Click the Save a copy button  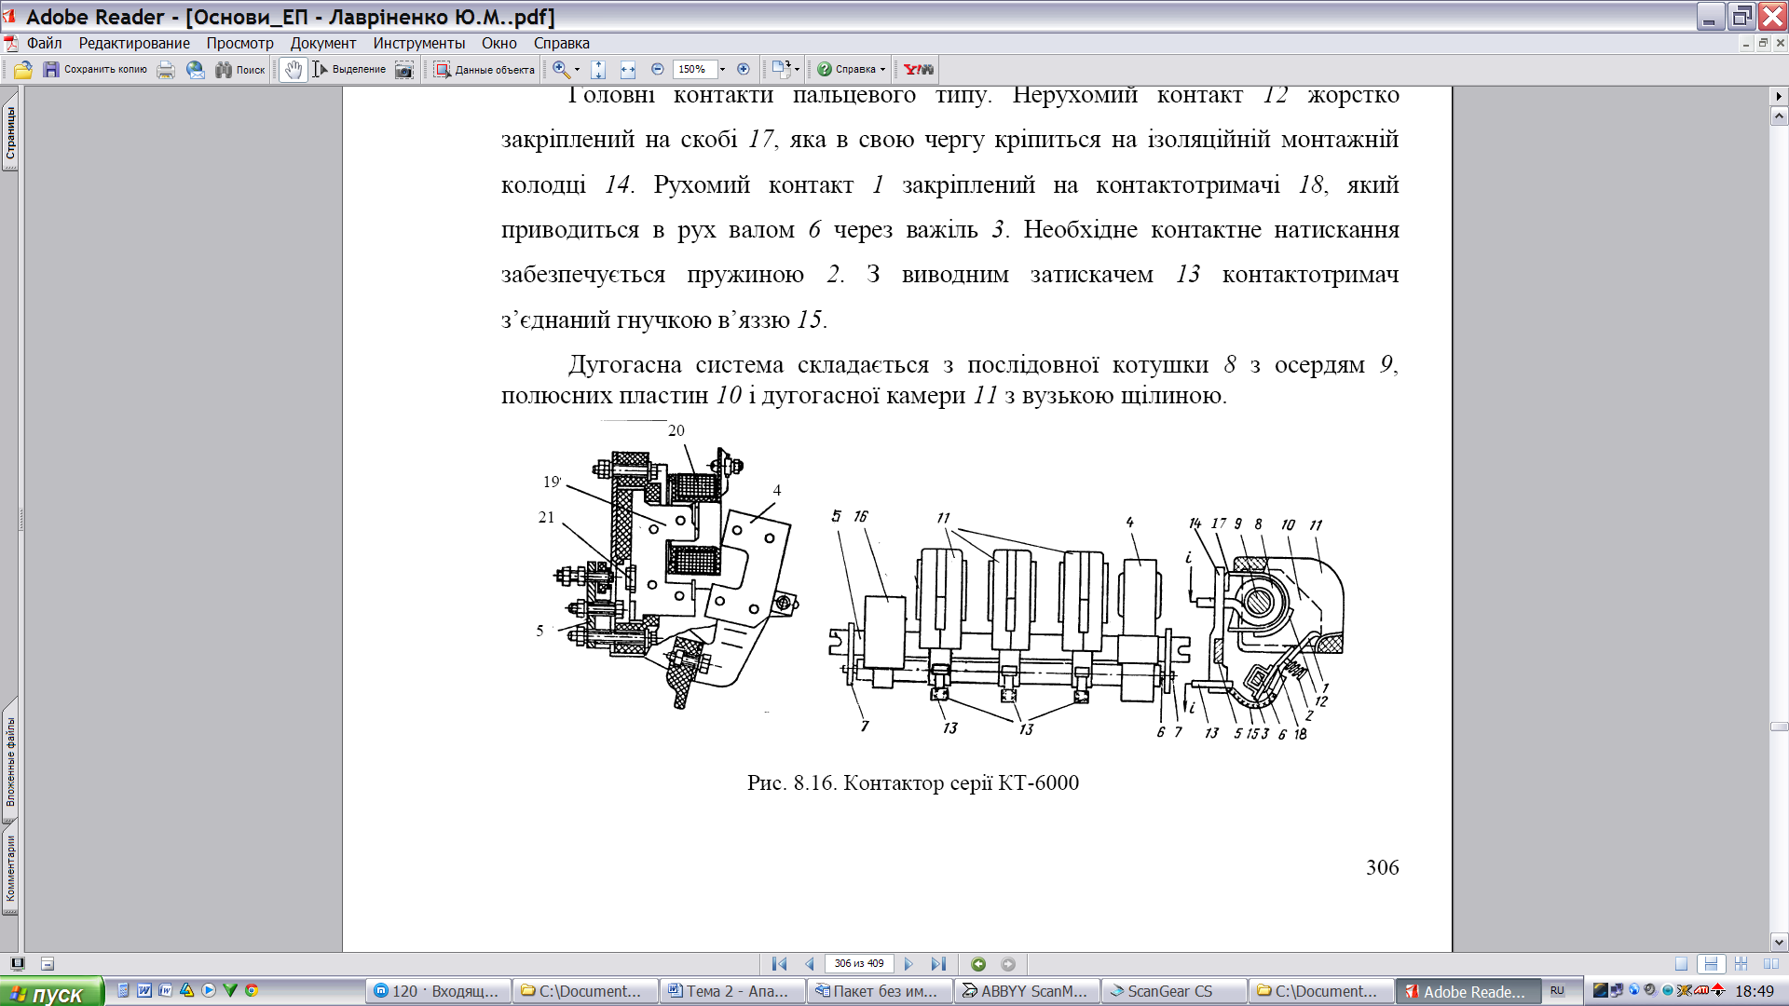pyautogui.click(x=95, y=70)
